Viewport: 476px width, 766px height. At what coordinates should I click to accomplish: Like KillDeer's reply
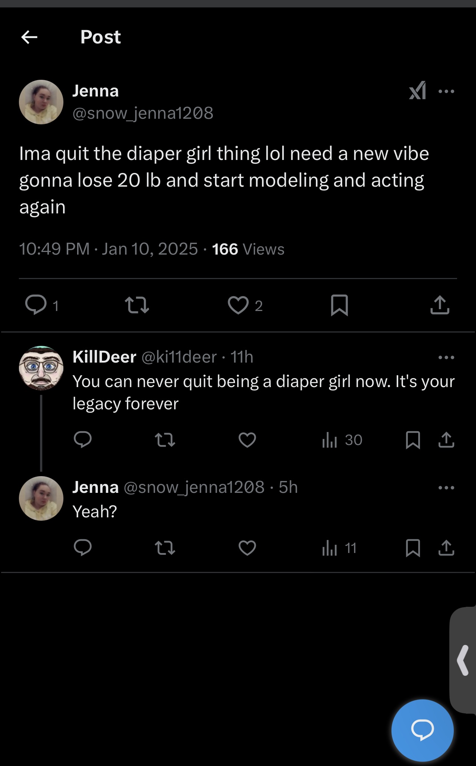pos(247,440)
